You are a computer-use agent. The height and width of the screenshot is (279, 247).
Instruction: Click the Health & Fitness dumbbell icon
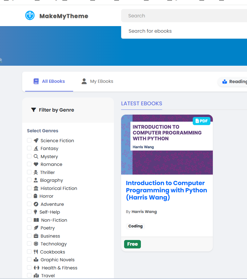[x=37, y=268]
